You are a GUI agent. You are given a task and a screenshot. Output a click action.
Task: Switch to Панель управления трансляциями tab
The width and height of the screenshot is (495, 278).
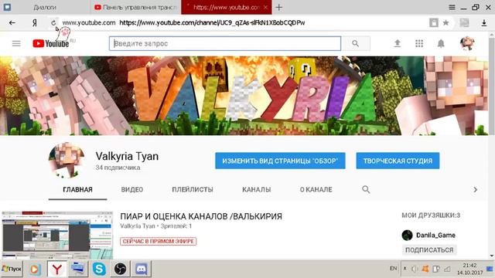tap(136, 7)
